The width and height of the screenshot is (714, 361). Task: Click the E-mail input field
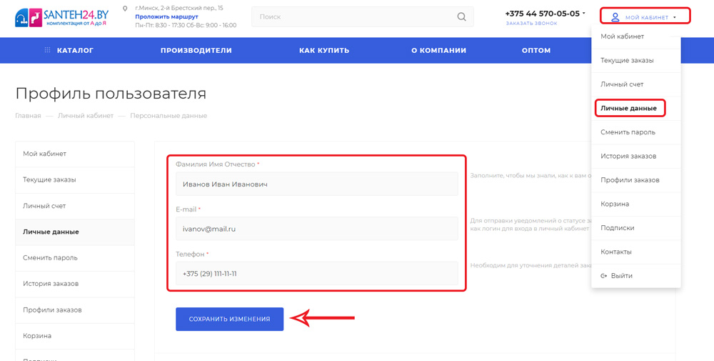(x=317, y=229)
